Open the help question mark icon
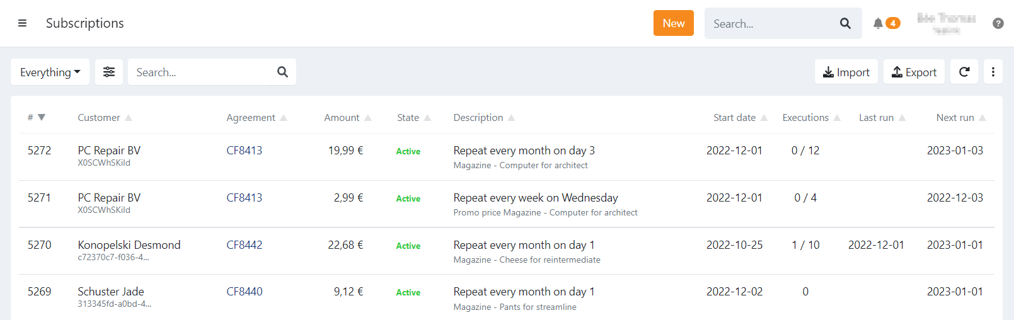 998,23
